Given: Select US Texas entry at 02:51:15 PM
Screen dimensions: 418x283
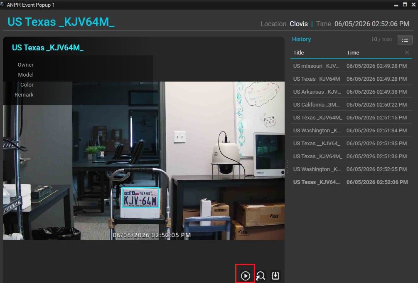Looking at the screenshot, I should pos(351,117).
